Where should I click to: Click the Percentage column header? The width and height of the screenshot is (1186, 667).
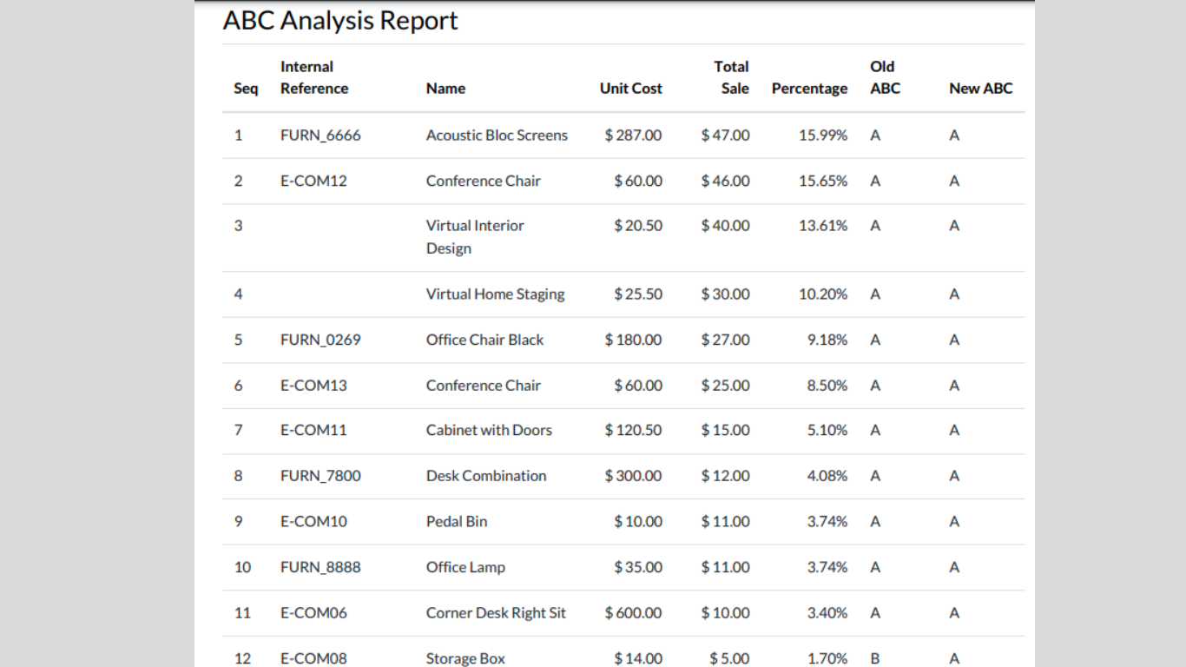[x=809, y=89]
